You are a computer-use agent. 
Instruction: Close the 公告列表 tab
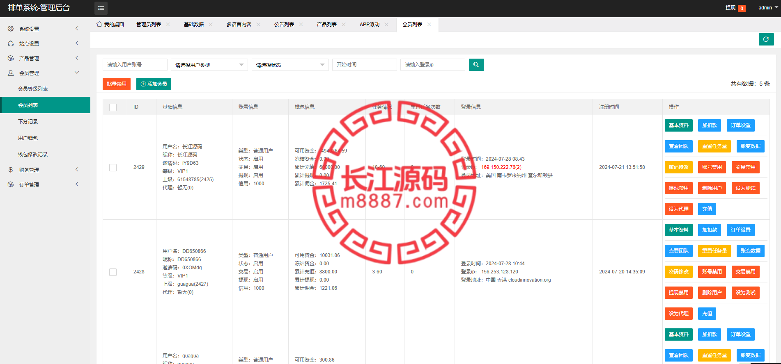coord(301,25)
